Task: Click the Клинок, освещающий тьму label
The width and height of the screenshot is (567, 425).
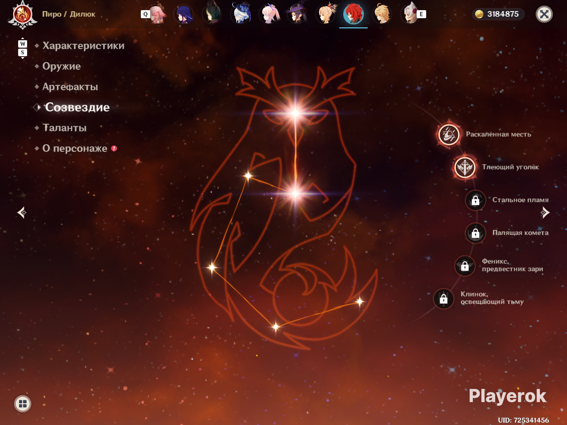Action: tap(492, 298)
